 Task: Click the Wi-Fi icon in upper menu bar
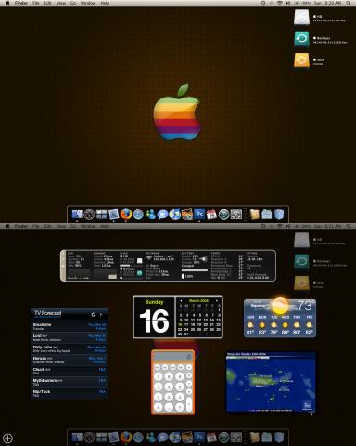coord(280,3)
